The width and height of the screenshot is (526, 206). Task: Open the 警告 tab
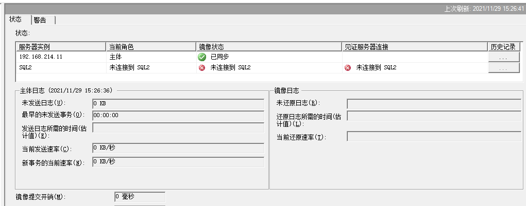(40, 20)
